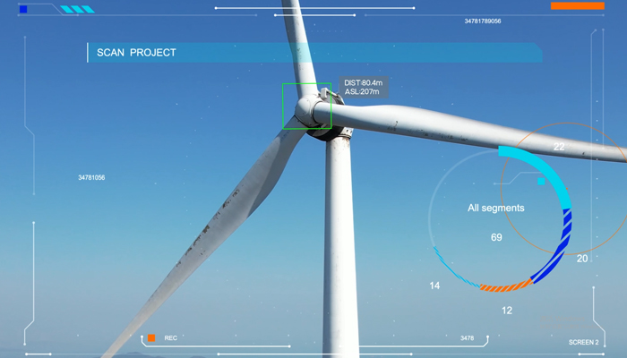This screenshot has width=627, height=358.
Task: Click the chart value label 14
Action: click(434, 286)
